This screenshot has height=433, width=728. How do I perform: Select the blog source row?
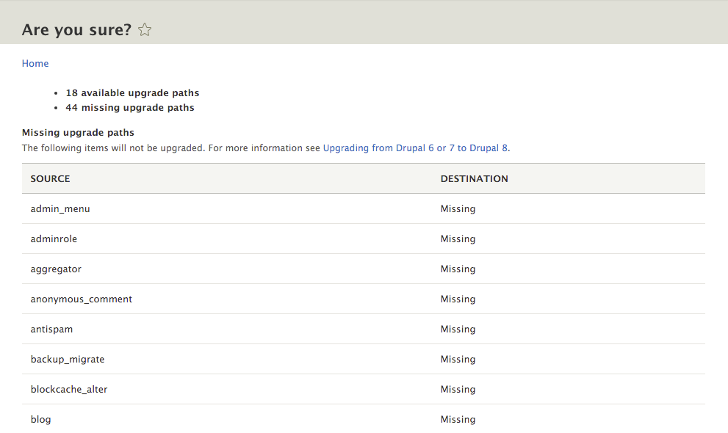(x=364, y=419)
